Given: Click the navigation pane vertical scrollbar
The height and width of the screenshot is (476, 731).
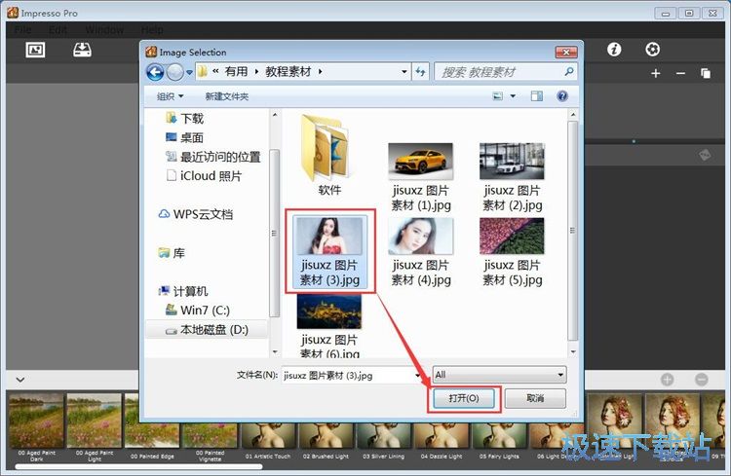Looking at the screenshot, I should [x=275, y=232].
